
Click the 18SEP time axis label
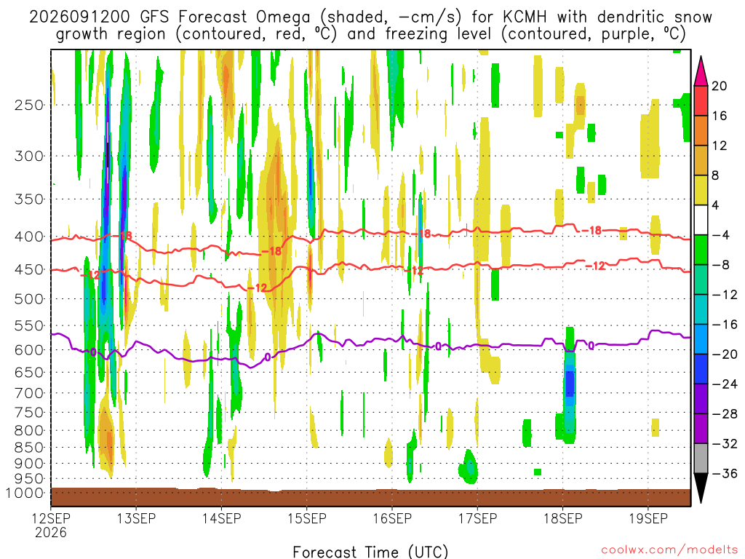tap(563, 518)
